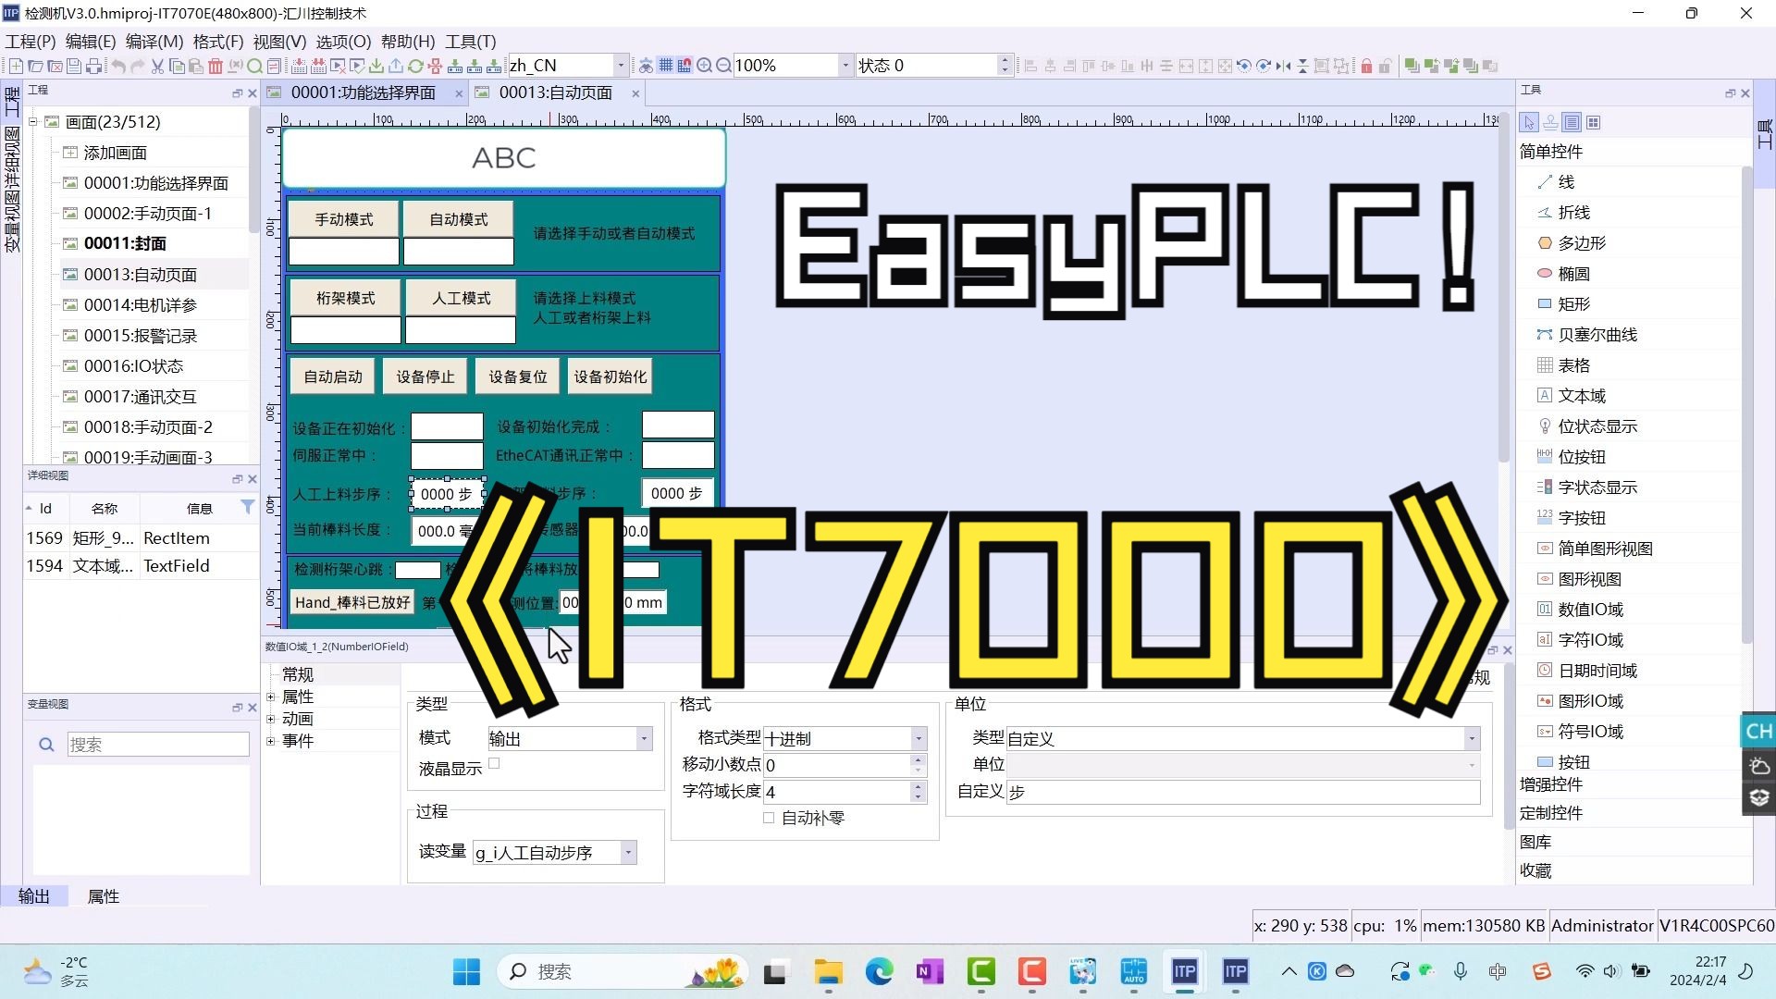Expand the 增强控件 tool category

1551,784
